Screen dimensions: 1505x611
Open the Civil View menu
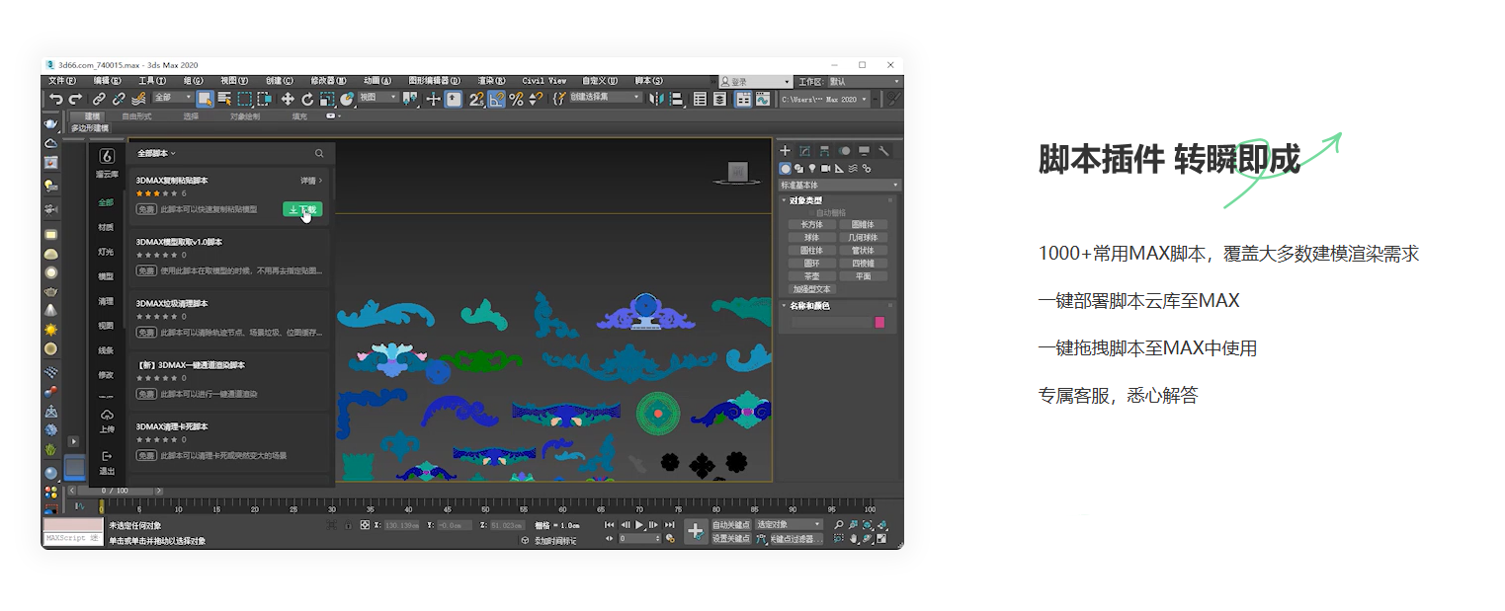[544, 81]
